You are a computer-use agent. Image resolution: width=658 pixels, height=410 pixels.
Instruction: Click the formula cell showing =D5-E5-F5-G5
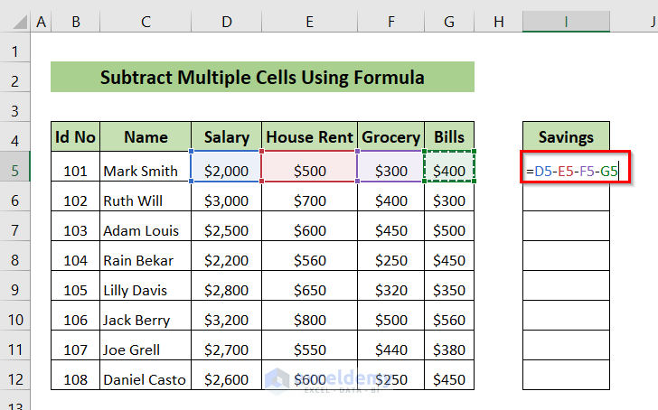point(566,169)
